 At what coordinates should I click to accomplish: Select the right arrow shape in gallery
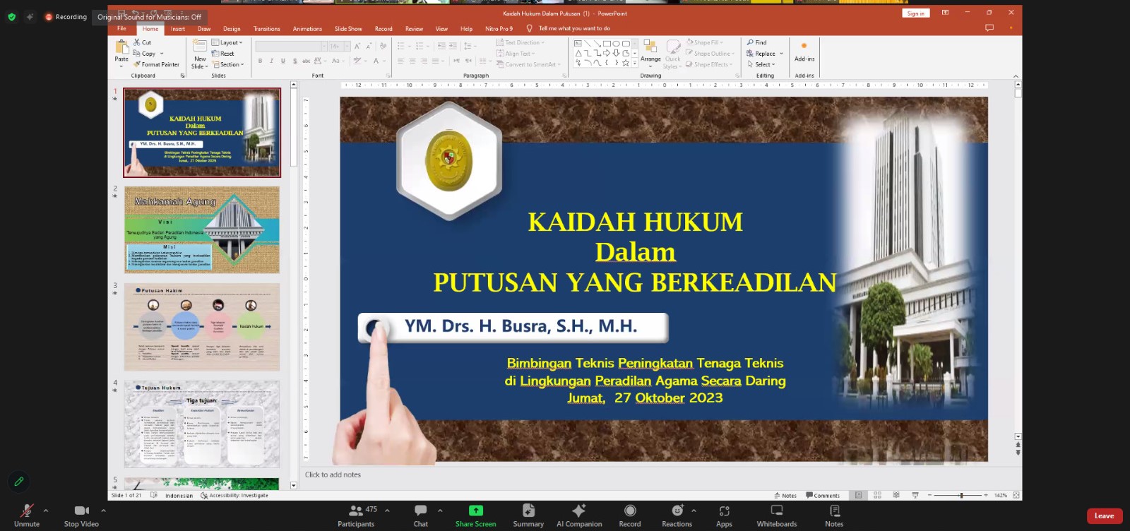pos(607,53)
